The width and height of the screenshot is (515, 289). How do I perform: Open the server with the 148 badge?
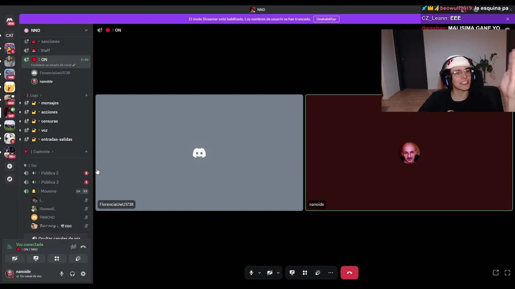click(10, 74)
